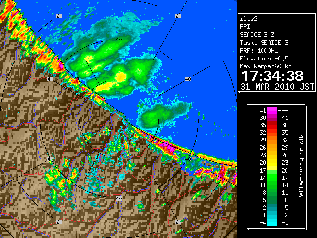Screen dimensions: 317x238
Task: Click the '40' range label due north
Action: (x=119, y=40)
